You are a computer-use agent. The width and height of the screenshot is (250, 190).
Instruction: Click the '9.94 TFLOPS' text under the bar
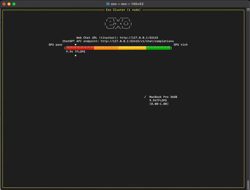point(76,52)
